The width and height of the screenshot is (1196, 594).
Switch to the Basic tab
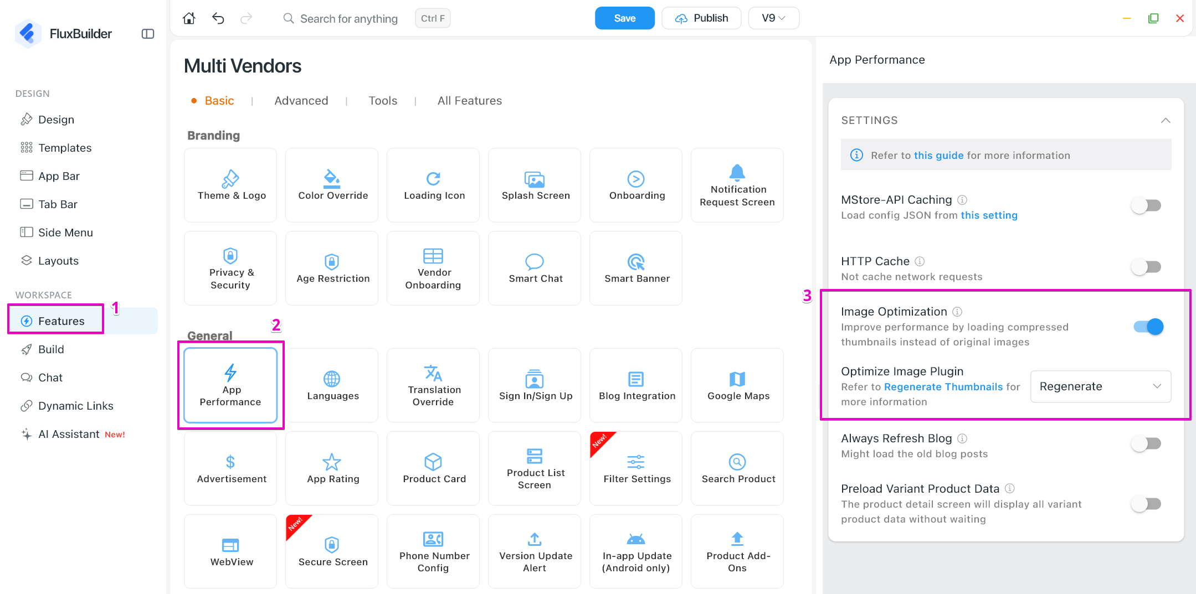219,101
